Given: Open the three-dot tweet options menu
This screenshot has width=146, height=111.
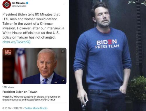Looking at the screenshot, I should click(65, 3).
